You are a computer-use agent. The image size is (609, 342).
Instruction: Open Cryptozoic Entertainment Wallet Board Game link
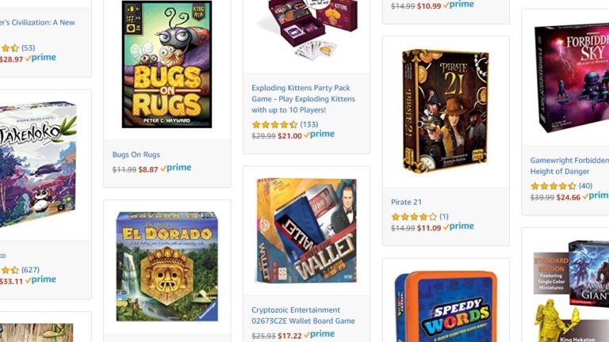303,315
